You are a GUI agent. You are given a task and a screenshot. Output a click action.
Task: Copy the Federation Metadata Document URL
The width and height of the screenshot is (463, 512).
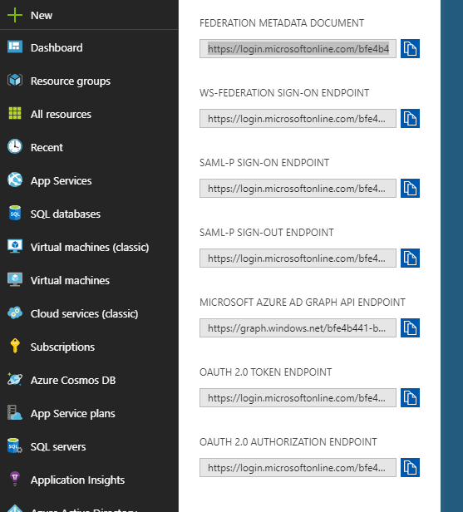tap(410, 49)
